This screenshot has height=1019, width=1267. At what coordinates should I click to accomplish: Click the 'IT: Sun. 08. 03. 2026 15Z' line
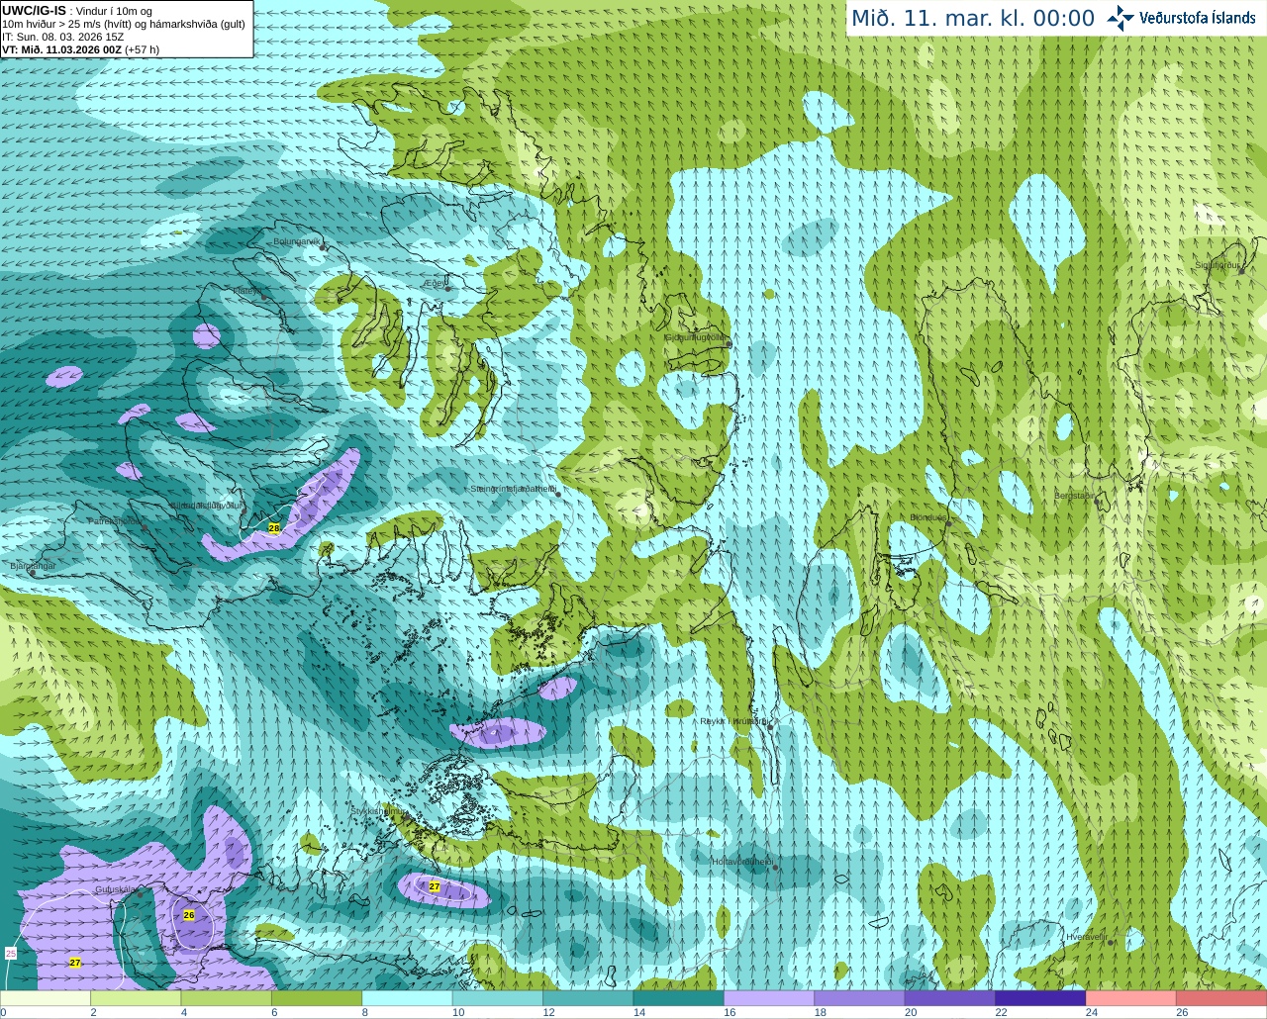pos(63,37)
